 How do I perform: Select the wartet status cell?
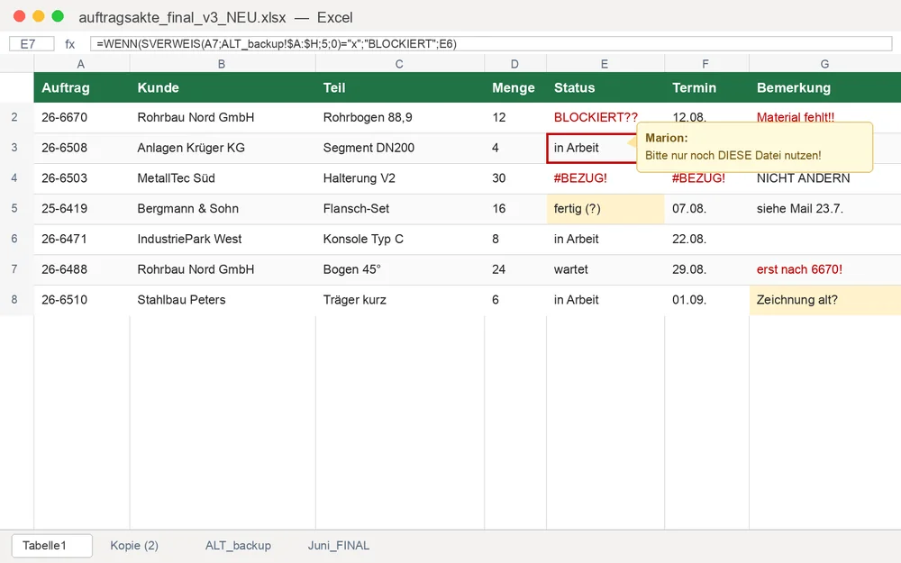[605, 269]
